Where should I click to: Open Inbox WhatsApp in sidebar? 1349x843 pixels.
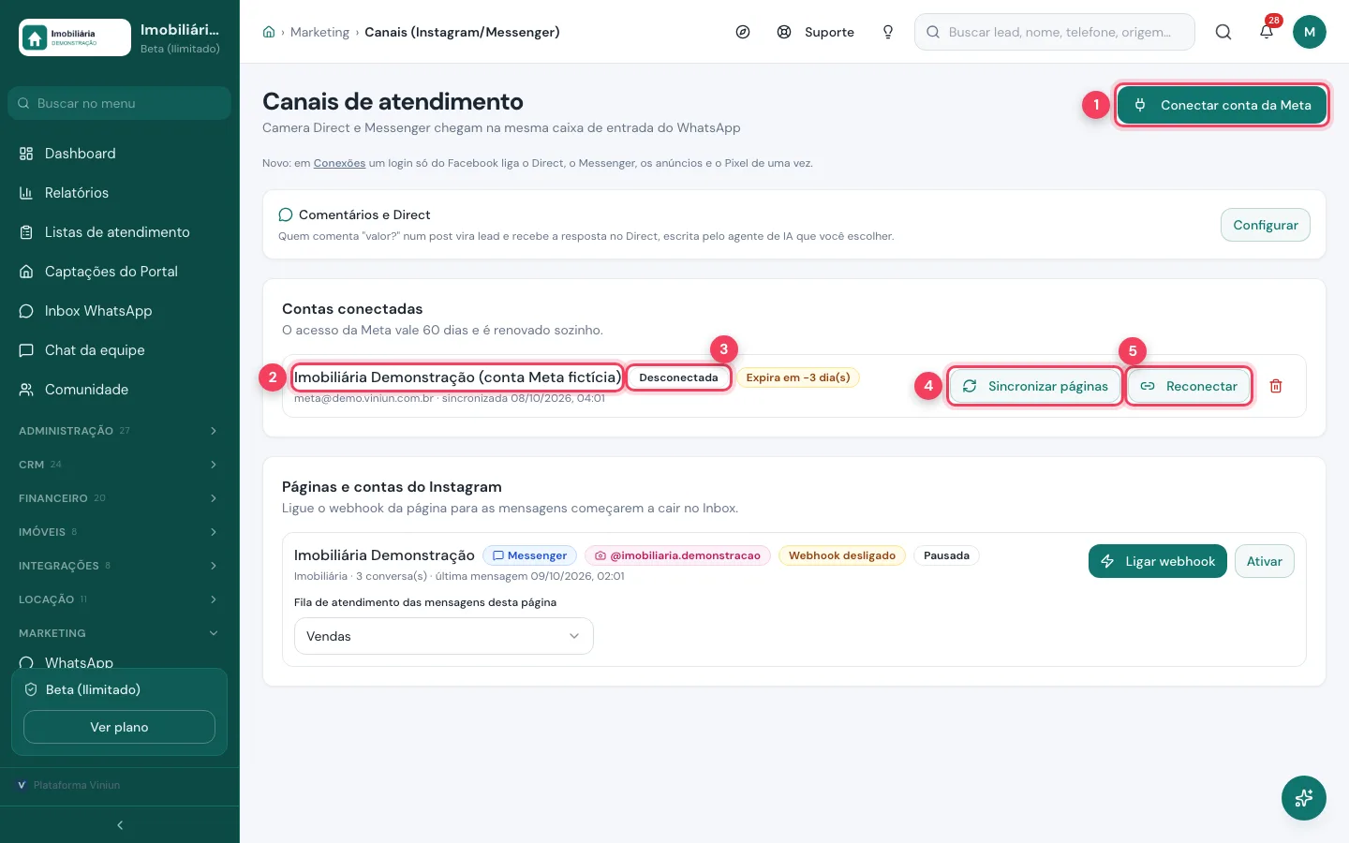tap(120, 311)
